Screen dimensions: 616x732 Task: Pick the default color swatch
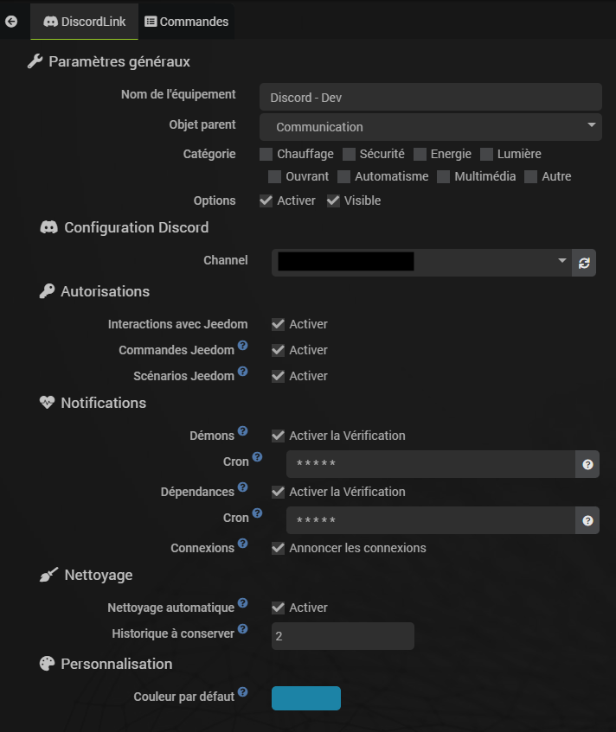tap(306, 698)
